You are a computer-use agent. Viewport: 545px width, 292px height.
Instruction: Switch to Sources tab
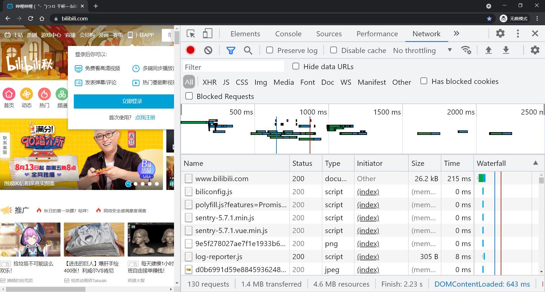[x=329, y=34]
